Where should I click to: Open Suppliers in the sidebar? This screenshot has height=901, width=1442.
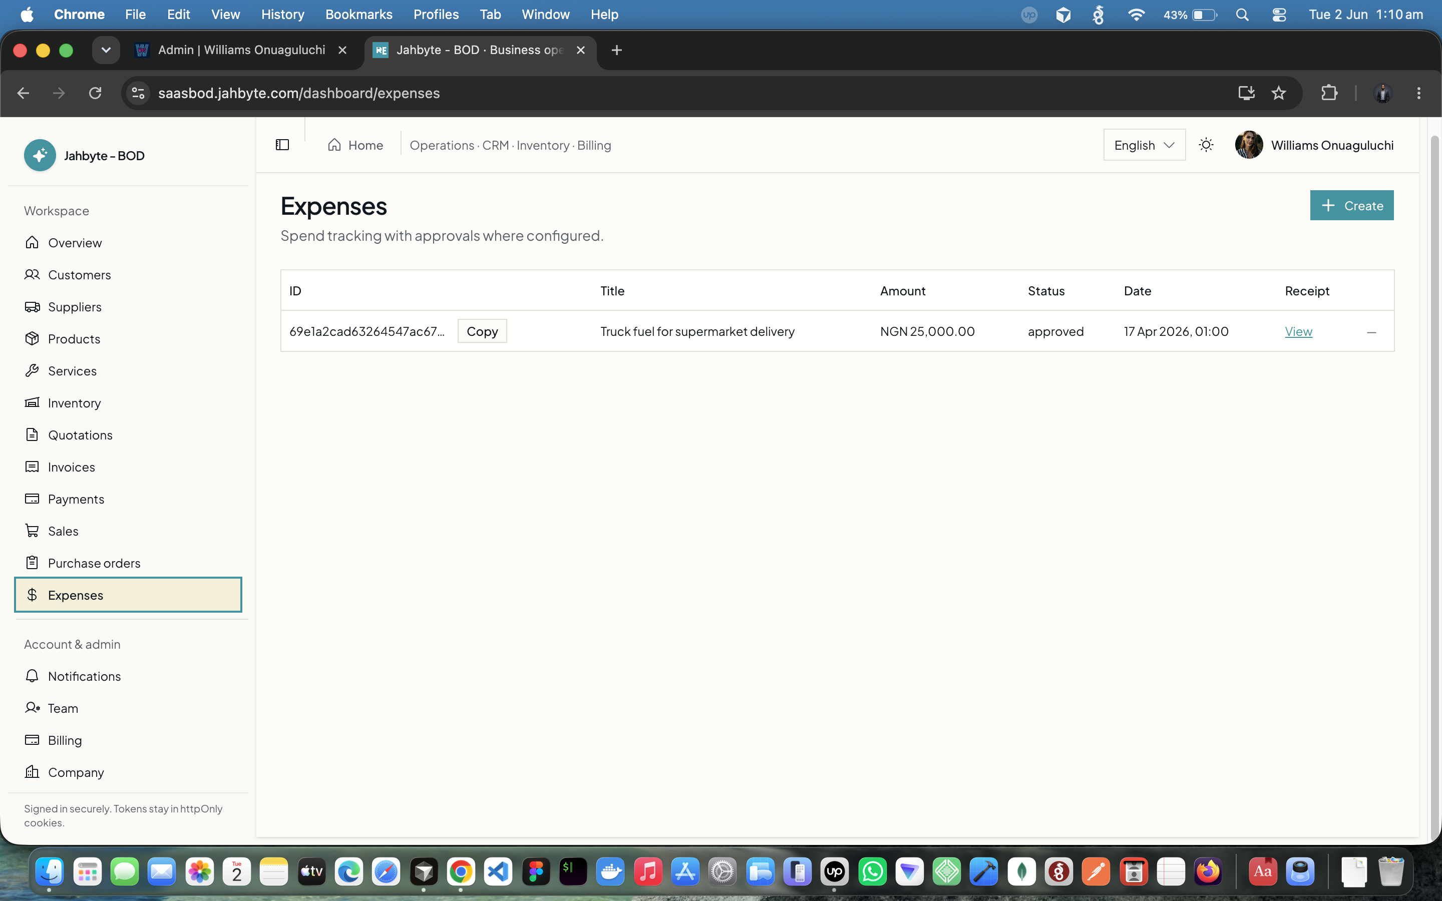click(128, 307)
